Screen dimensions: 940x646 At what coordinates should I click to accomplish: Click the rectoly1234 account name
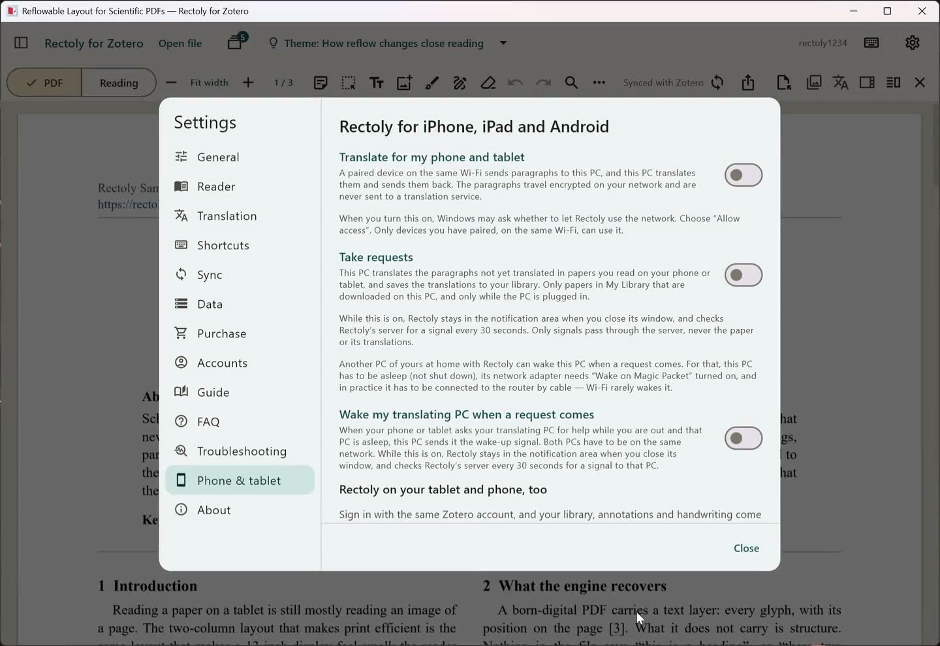click(x=822, y=43)
